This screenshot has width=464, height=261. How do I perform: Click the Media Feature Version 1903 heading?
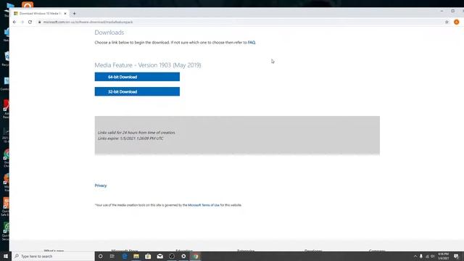coord(148,65)
